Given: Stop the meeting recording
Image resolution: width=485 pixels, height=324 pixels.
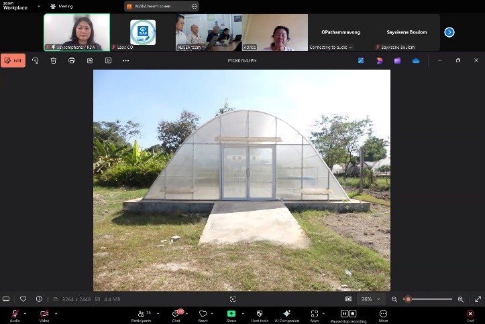Looking at the screenshot, I should pyautogui.click(x=353, y=314).
